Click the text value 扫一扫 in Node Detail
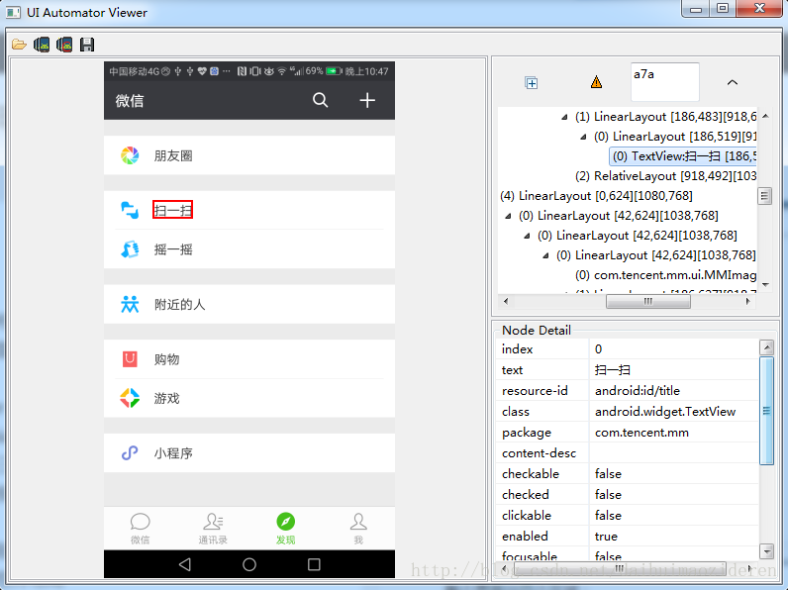Viewport: 788px width, 590px height. 612,370
